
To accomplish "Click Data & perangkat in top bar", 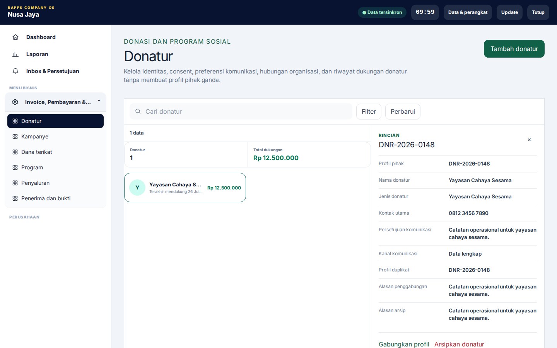I will 468,12.
